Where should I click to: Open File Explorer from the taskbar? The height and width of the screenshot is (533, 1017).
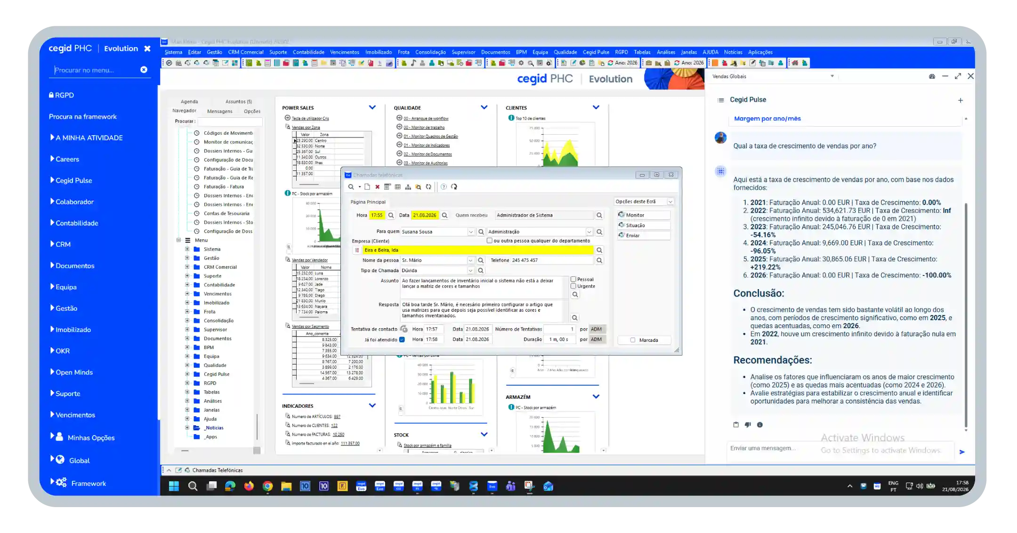pos(286,486)
